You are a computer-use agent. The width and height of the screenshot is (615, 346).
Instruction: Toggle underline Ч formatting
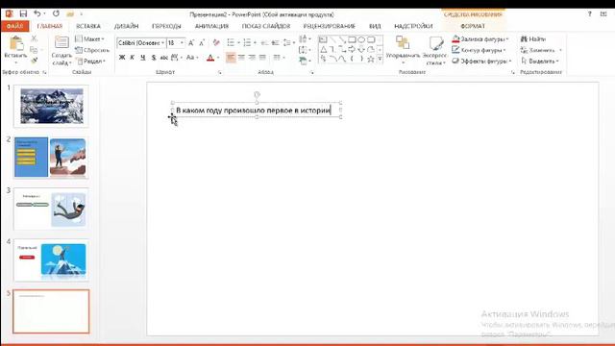click(x=143, y=58)
